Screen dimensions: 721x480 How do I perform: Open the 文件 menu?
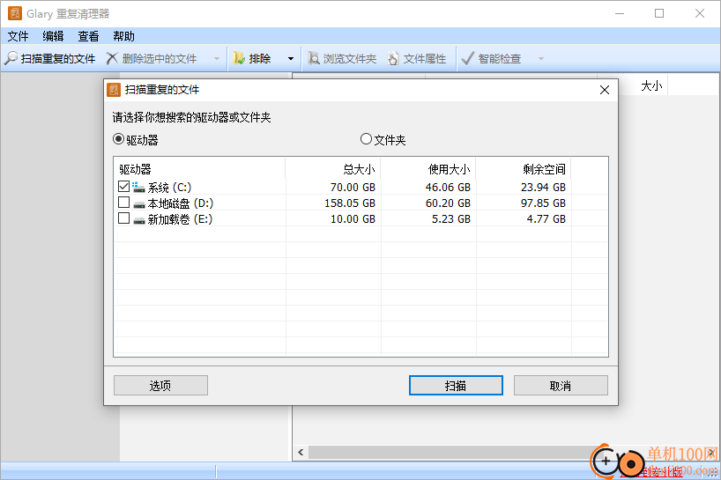[x=18, y=36]
